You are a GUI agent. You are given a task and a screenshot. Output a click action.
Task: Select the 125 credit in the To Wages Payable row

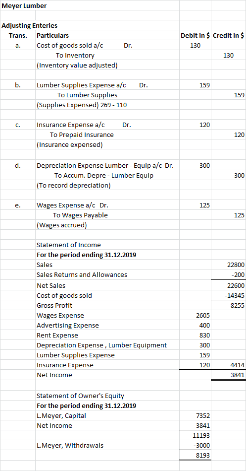point(240,215)
